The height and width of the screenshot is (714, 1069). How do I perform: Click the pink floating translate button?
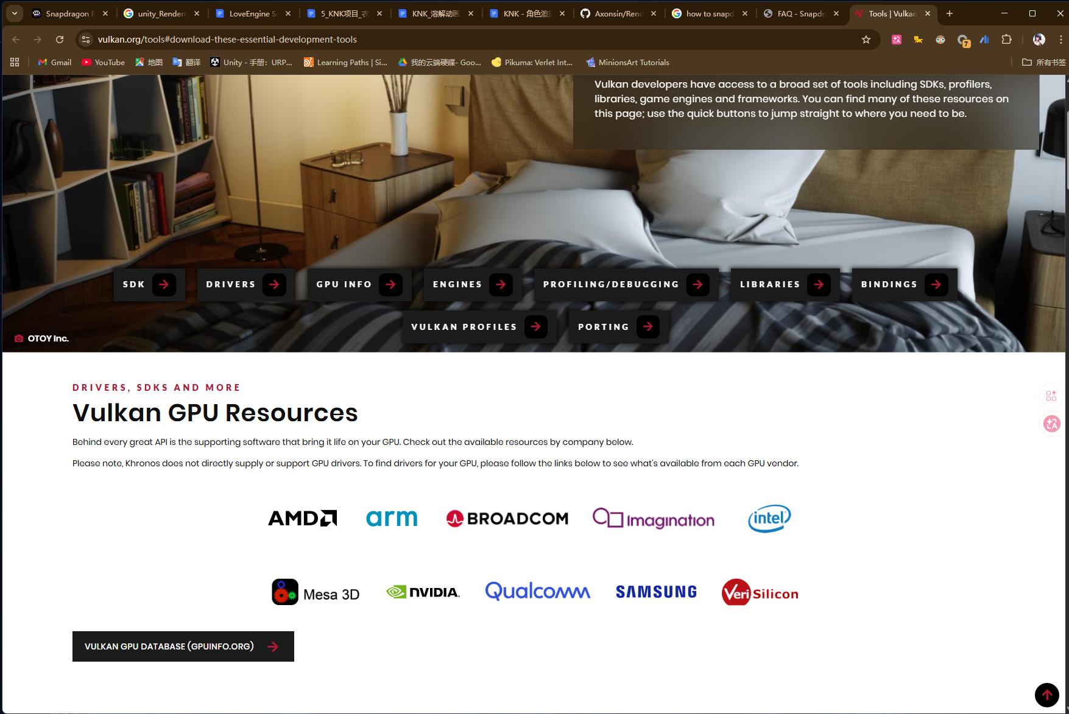pyautogui.click(x=1052, y=424)
